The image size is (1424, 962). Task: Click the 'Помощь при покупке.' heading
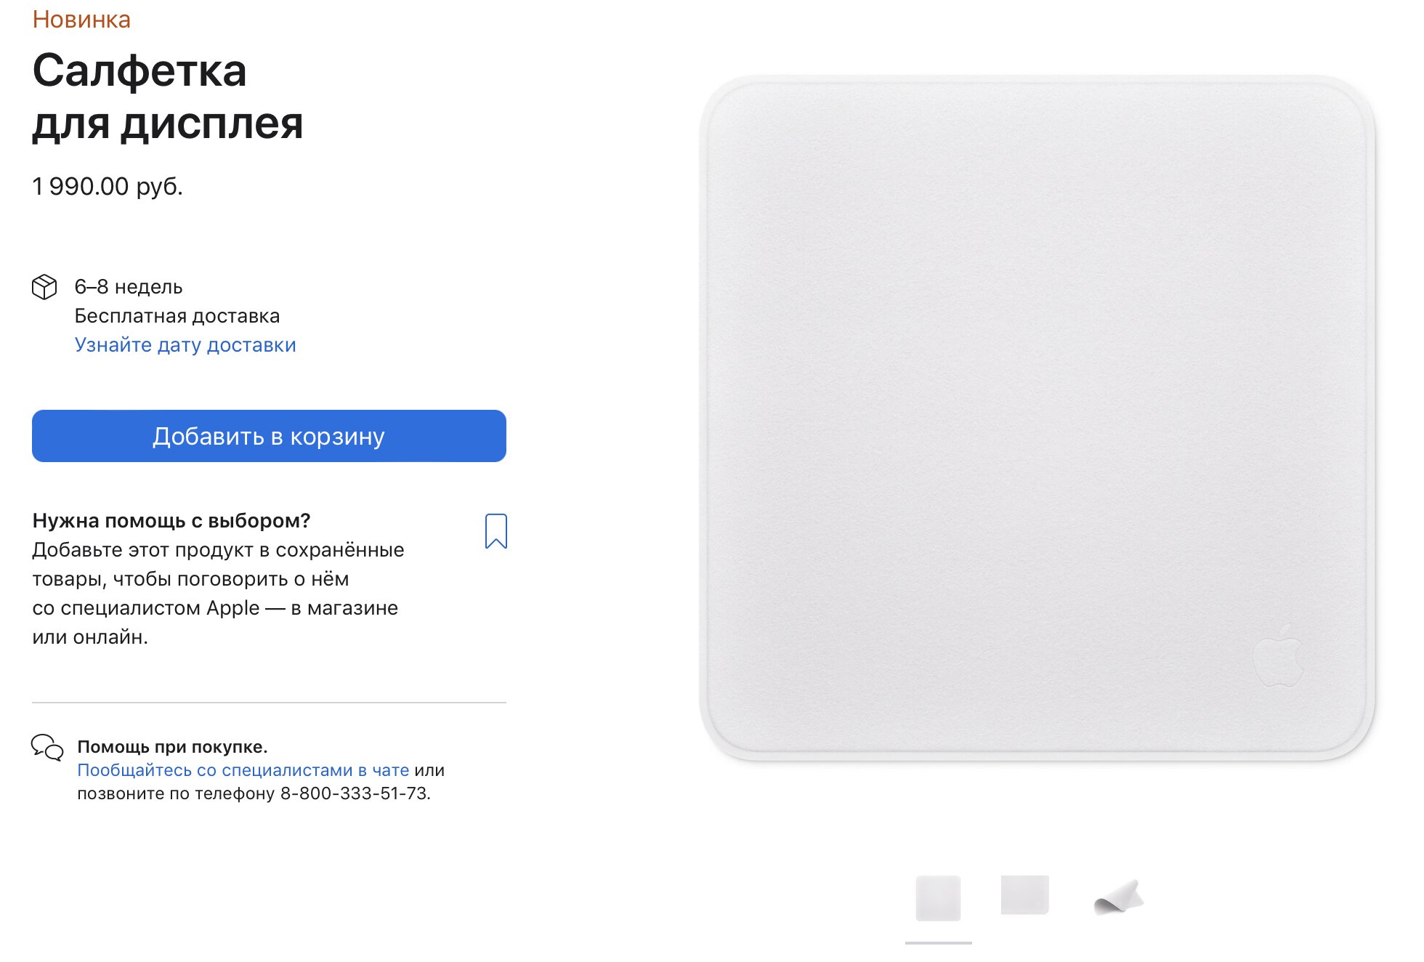pyautogui.click(x=173, y=747)
